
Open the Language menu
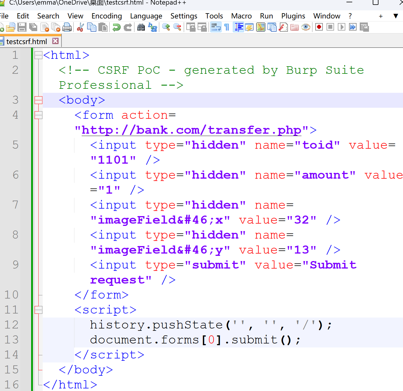pos(146,16)
